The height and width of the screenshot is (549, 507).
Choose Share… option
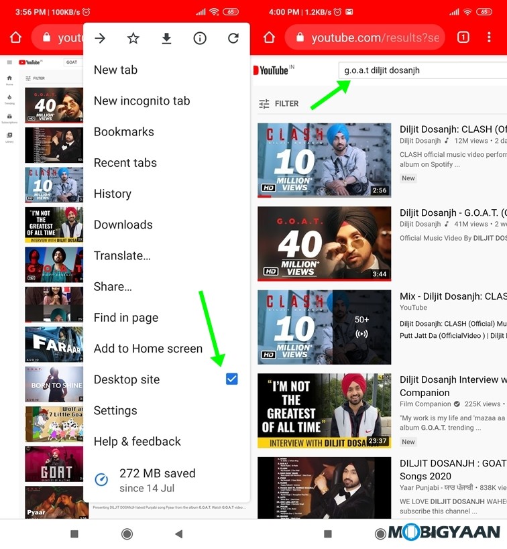tap(166, 286)
